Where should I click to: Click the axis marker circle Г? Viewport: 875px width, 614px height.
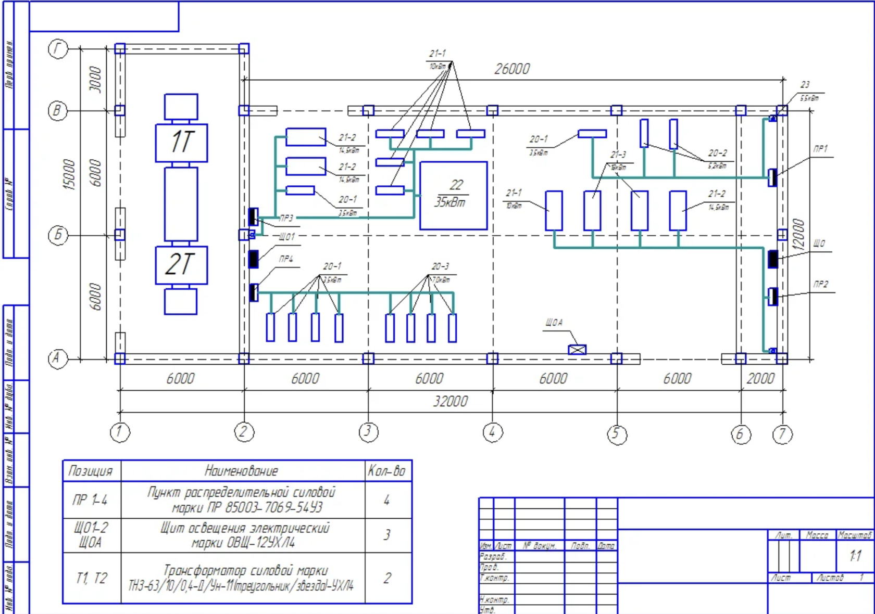(58, 49)
